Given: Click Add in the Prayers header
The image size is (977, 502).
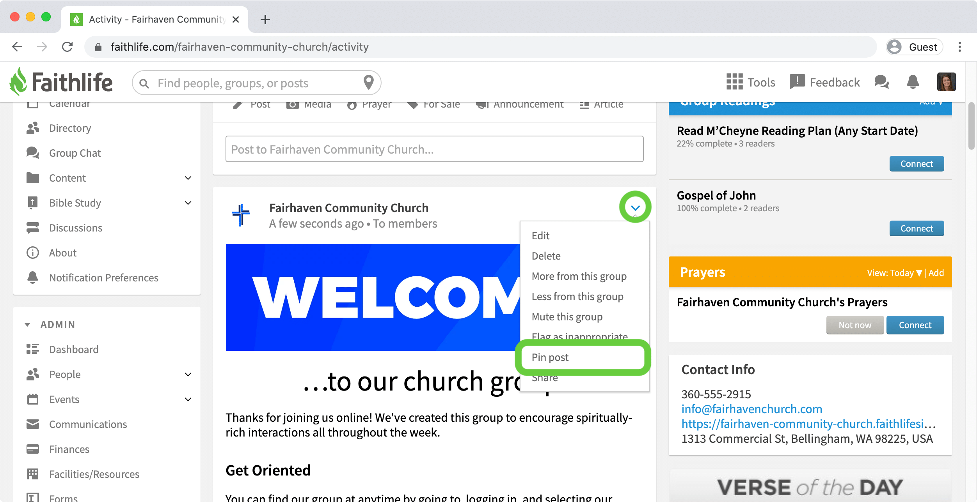Looking at the screenshot, I should click(x=936, y=272).
